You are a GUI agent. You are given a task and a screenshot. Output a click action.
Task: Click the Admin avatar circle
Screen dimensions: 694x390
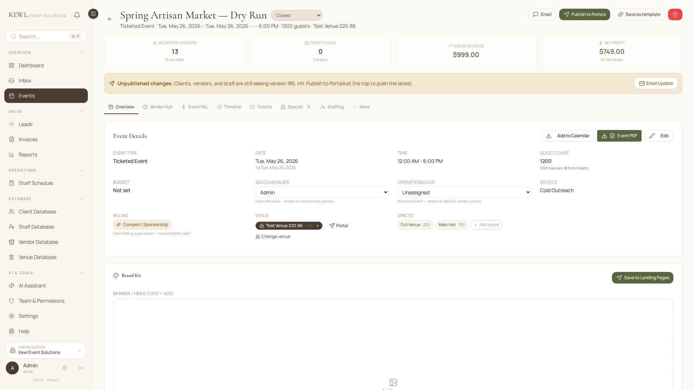point(12,368)
